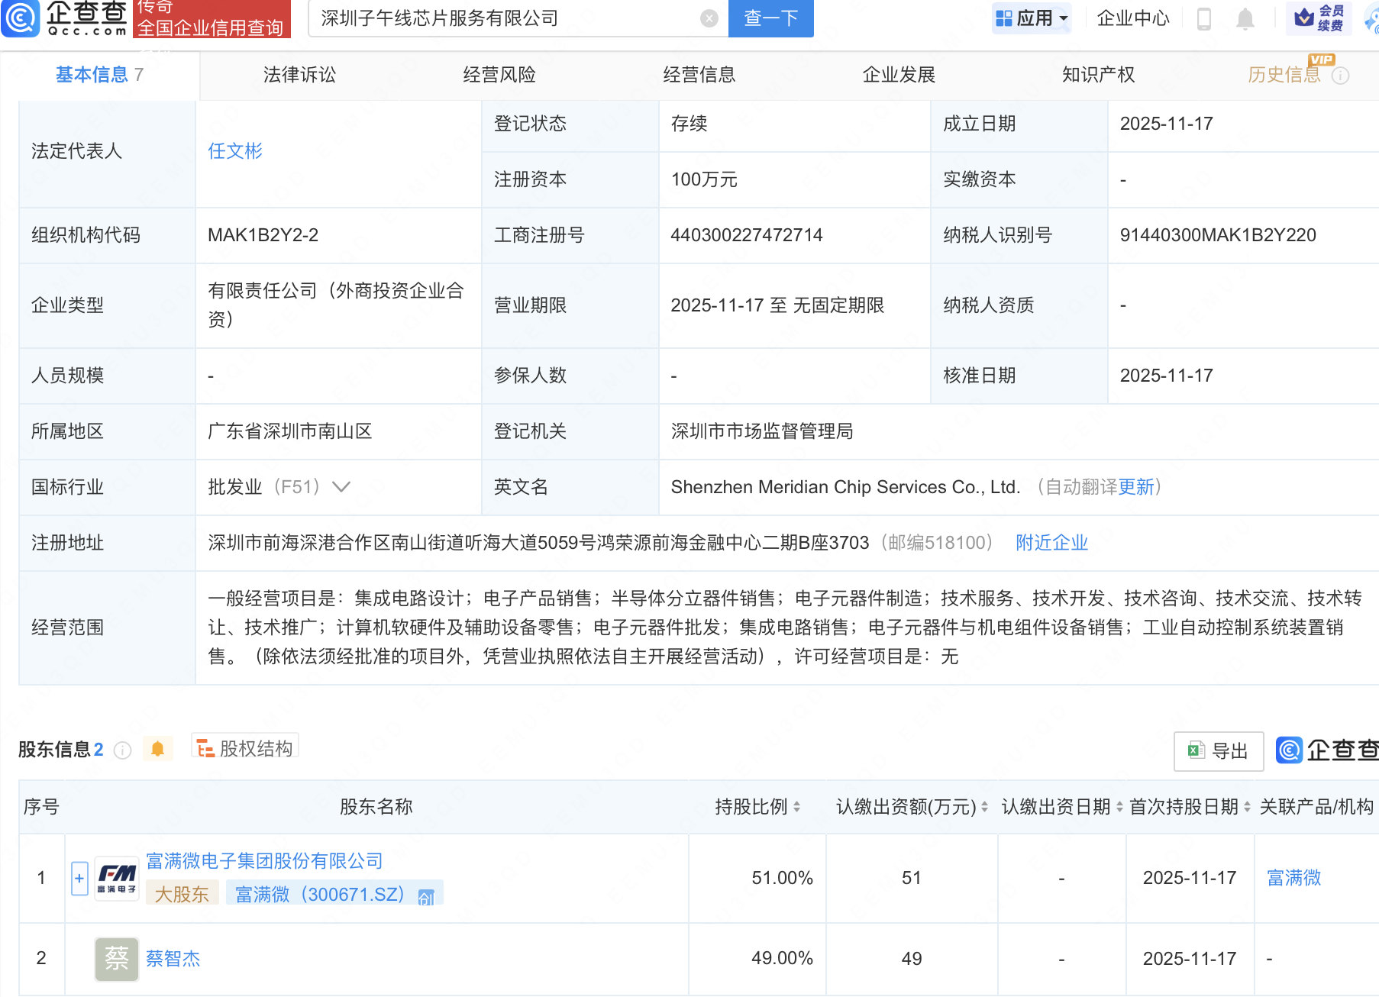1379x997 pixels.
Task: Sort by 首次持股日期 column
Action: coord(1247,807)
